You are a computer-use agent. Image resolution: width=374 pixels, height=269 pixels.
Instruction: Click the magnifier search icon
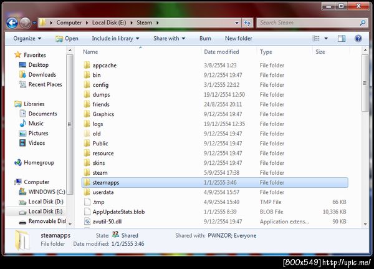click(x=363, y=22)
